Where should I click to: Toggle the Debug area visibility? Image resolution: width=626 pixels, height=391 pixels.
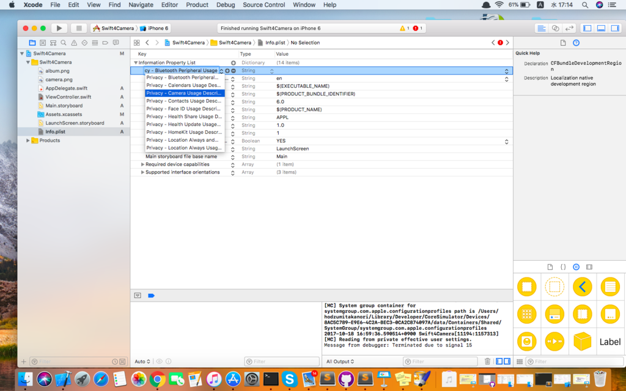(x=602, y=28)
